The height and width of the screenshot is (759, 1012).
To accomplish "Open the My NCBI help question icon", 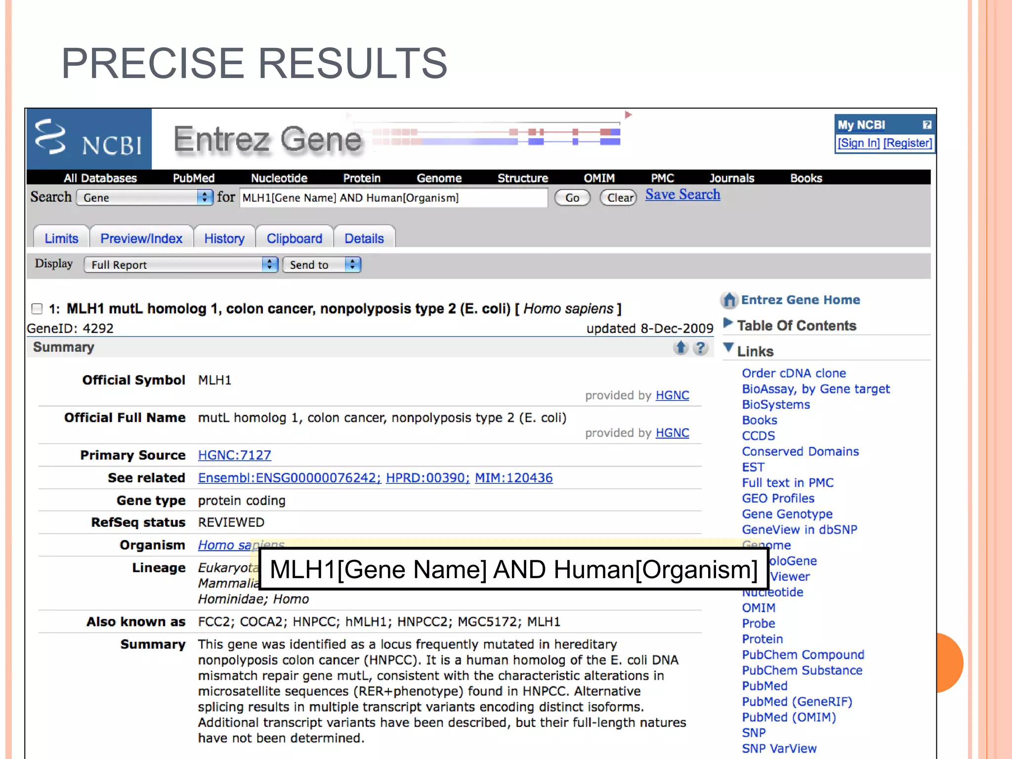I will [x=927, y=125].
